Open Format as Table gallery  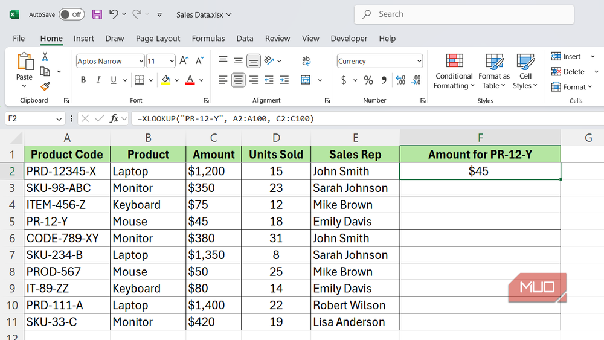494,72
